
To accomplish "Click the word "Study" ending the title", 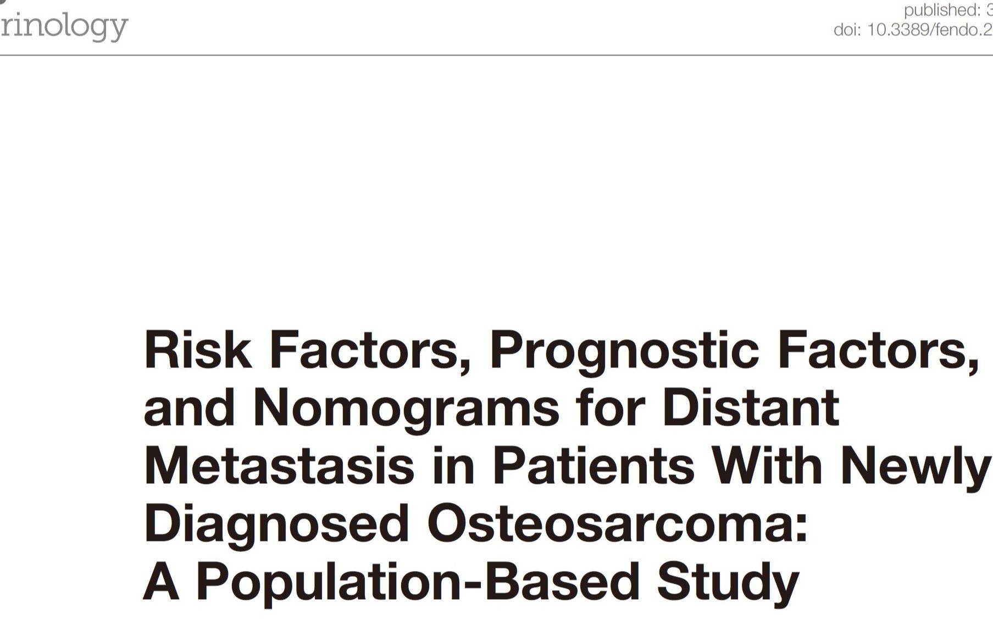I will (x=728, y=582).
